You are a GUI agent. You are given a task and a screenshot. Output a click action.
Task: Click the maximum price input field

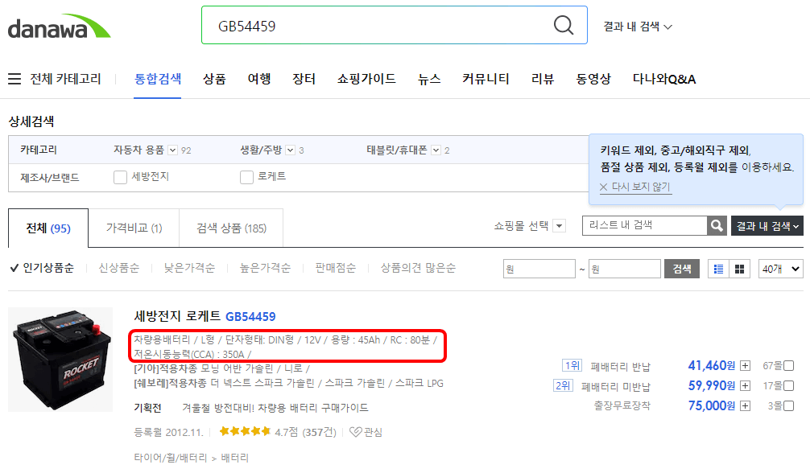tap(625, 269)
